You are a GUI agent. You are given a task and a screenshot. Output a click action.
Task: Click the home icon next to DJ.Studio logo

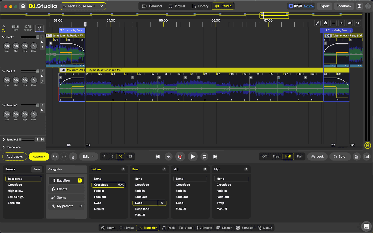[23, 6]
